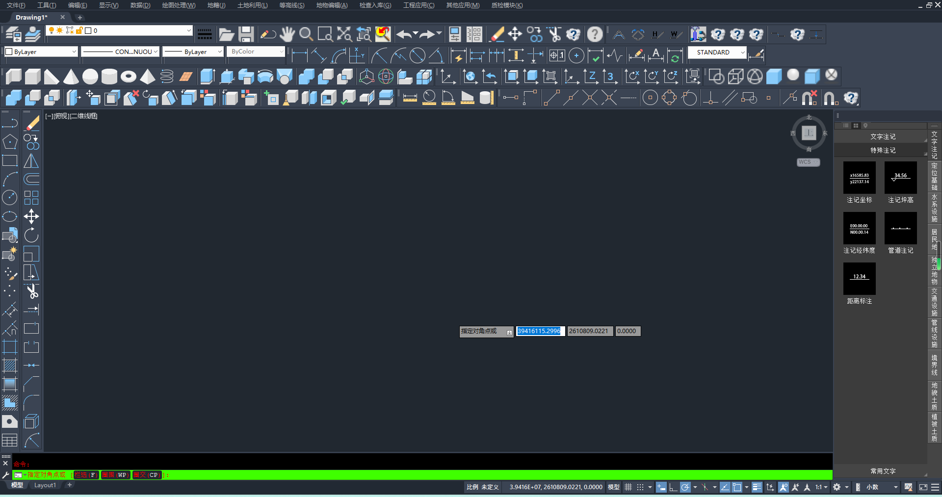Click the Zoom Extents icon
The height and width of the screenshot is (497, 942).
(344, 34)
